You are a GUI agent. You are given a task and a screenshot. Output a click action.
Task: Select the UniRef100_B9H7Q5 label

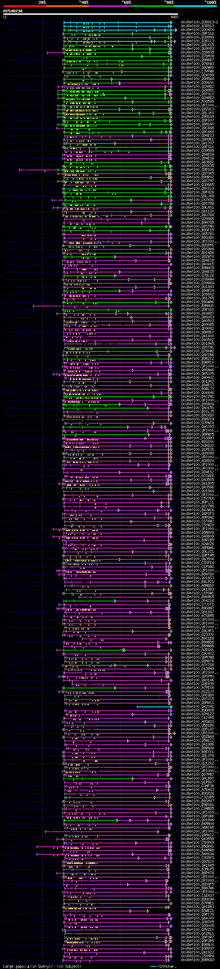click(x=197, y=222)
